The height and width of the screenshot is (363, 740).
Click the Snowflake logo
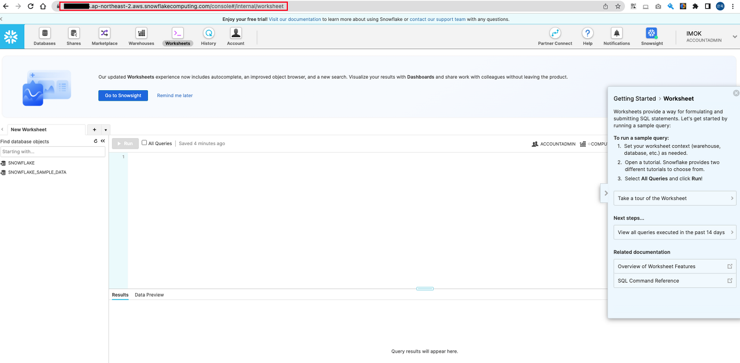tap(11, 36)
